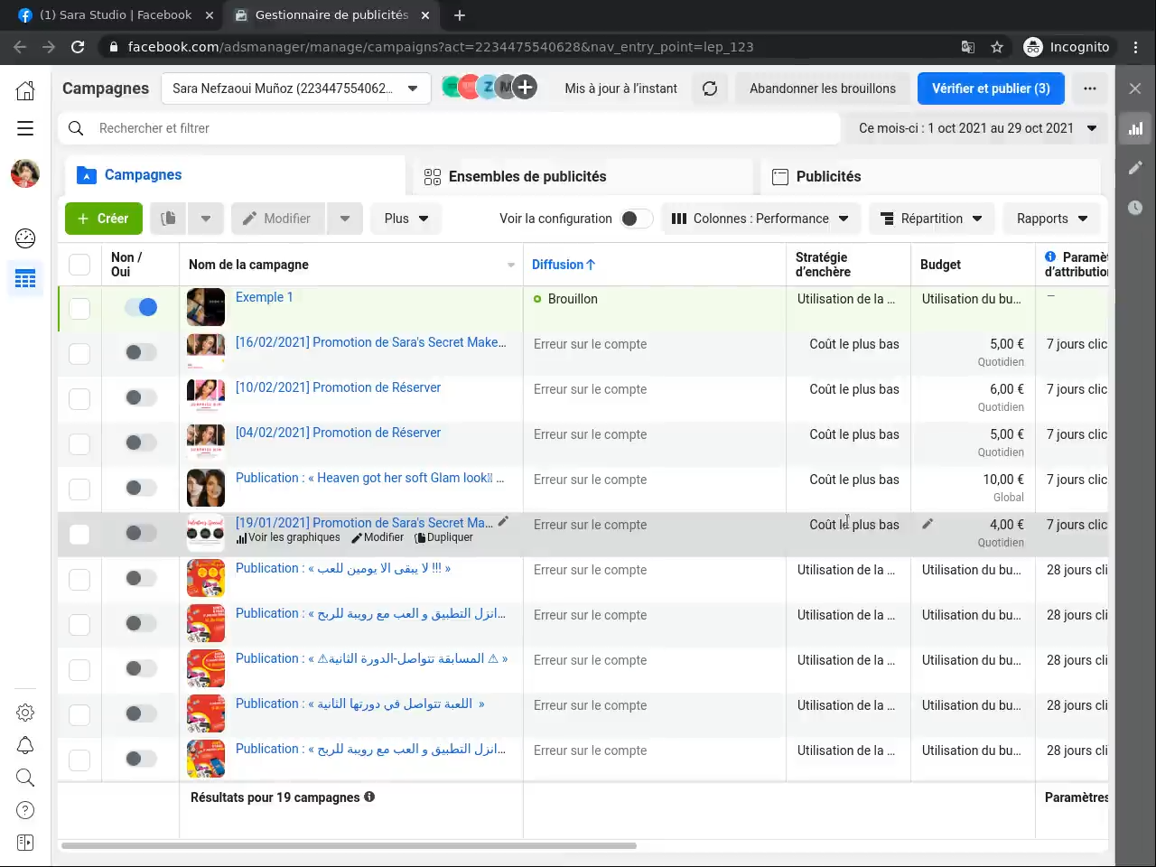Click the green Créer button
This screenshot has height=867, width=1156.
[104, 219]
